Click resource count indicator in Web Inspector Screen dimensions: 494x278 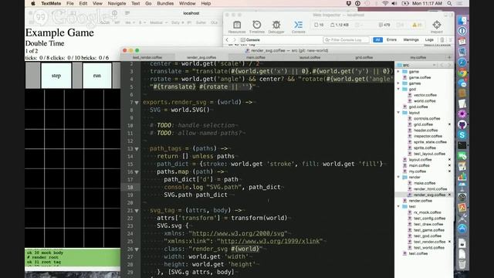click(319, 25)
